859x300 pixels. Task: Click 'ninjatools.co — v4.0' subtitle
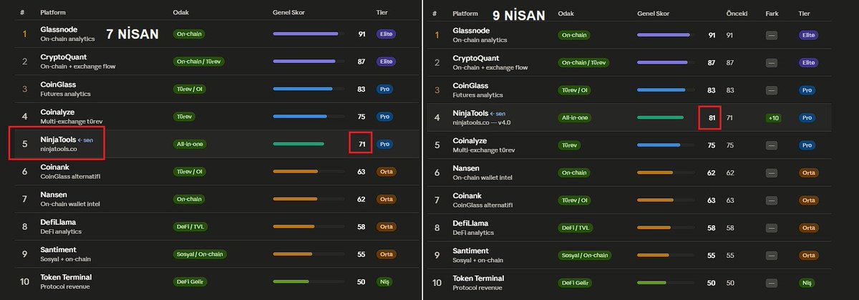click(482, 123)
